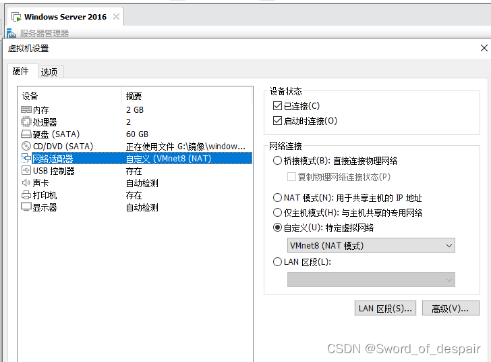Click the 设备 column header
This screenshot has height=362, width=491.
(70, 96)
